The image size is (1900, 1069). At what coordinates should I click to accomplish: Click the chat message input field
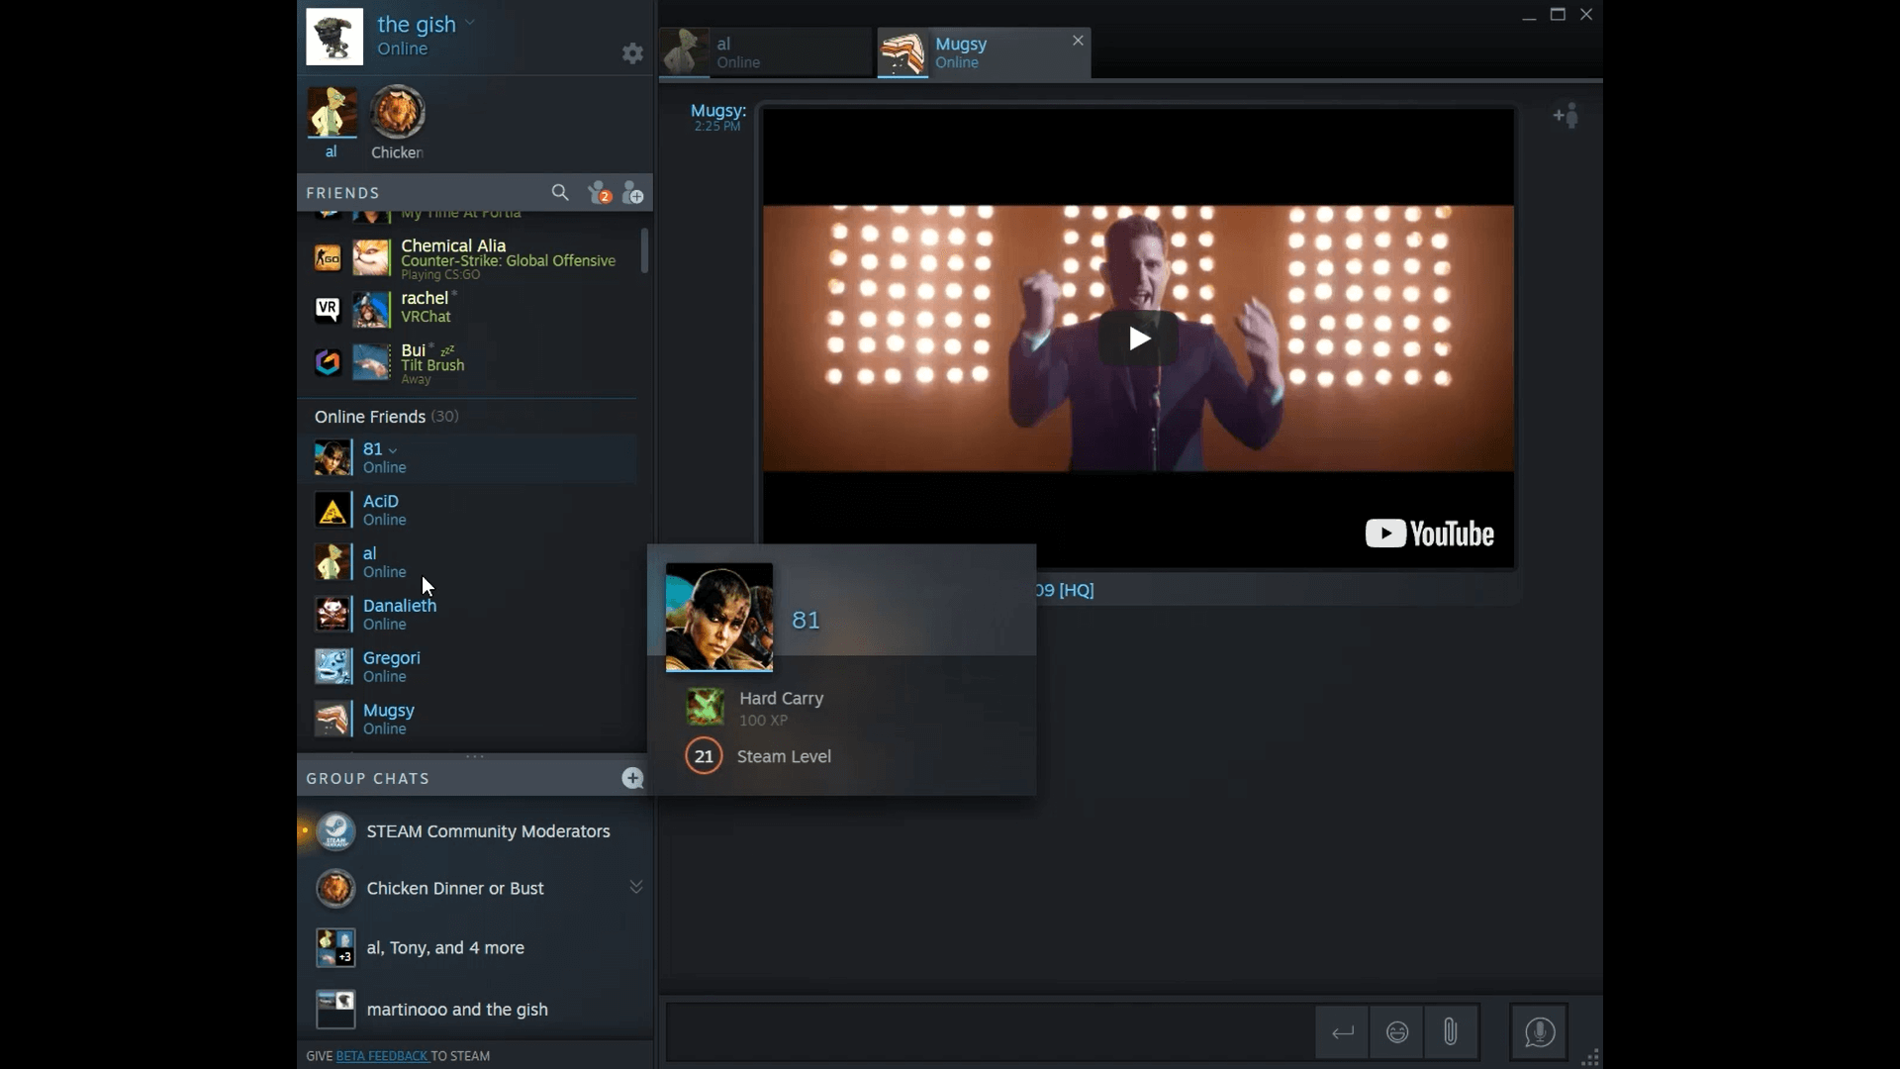(x=990, y=1032)
